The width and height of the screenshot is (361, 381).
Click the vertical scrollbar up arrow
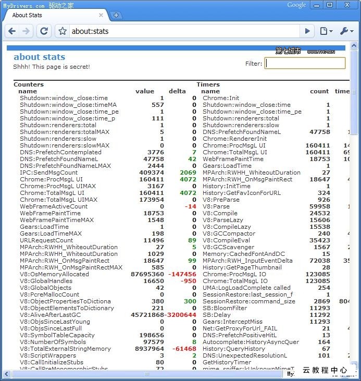coord(354,46)
